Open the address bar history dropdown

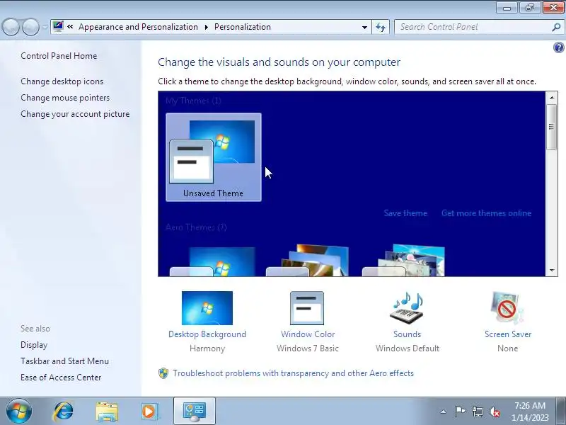point(364,27)
